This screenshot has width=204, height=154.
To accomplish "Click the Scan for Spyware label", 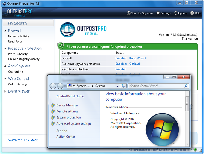I will click(x=142, y=13).
